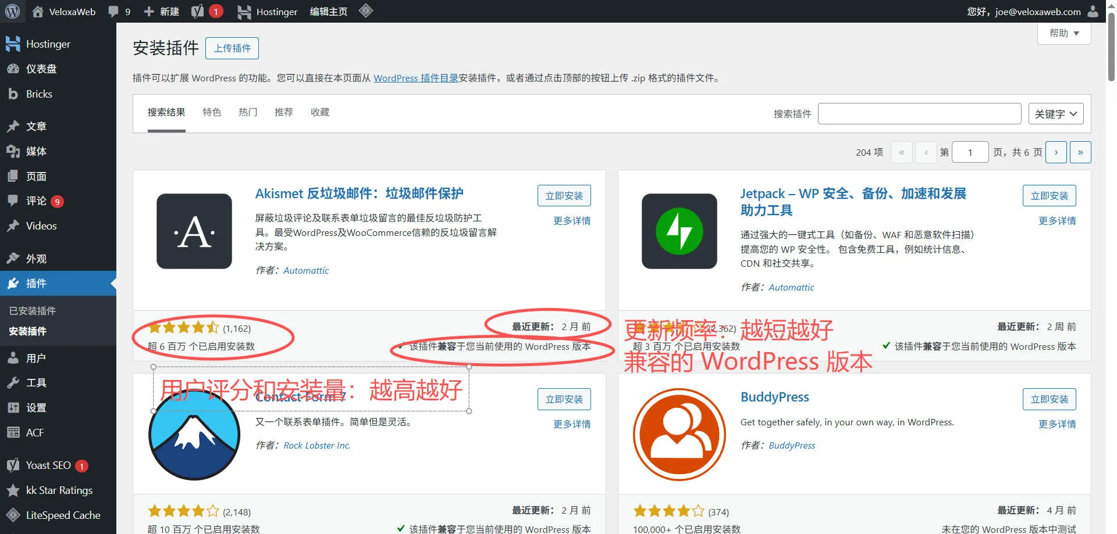Screen dimensions: 1117x534
Task: Expand the 帮助 help dropdown
Action: 1063,33
